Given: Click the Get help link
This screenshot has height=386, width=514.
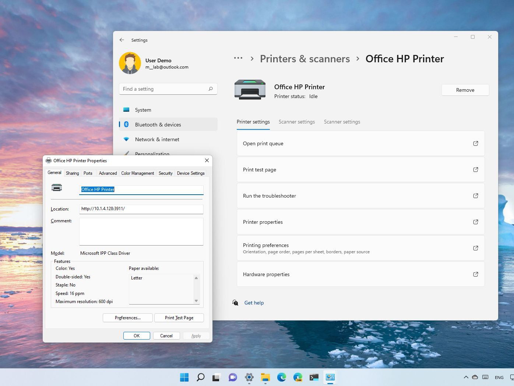Looking at the screenshot, I should pyautogui.click(x=254, y=303).
